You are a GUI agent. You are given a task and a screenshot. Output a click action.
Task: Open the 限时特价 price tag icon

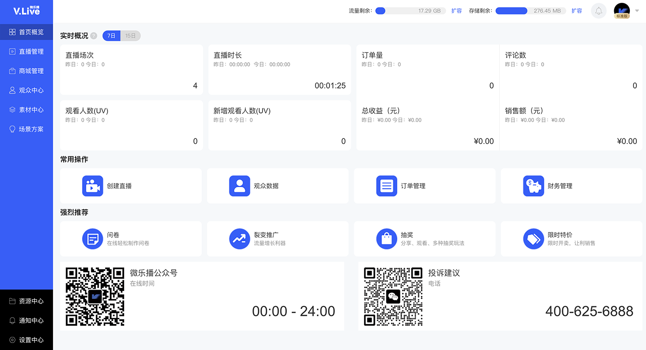coord(533,239)
